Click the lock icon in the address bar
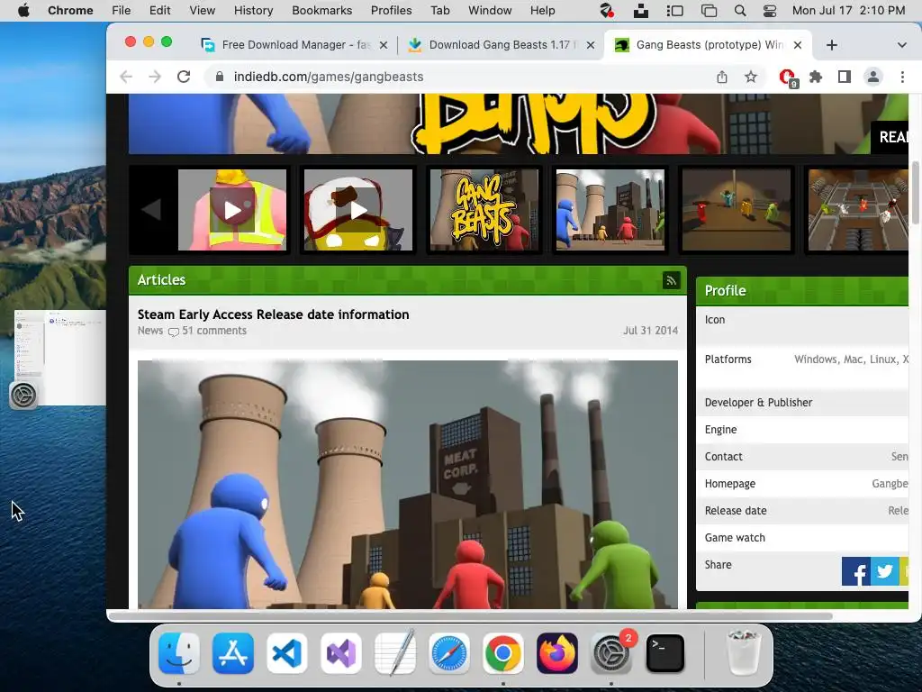 coord(220,77)
